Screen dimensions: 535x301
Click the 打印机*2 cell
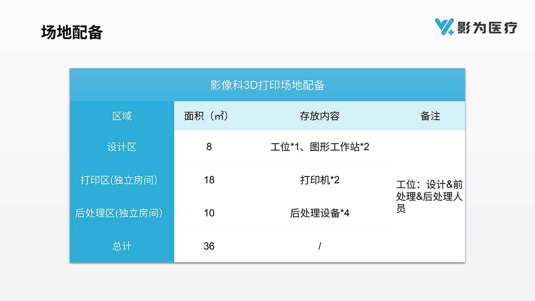320,180
